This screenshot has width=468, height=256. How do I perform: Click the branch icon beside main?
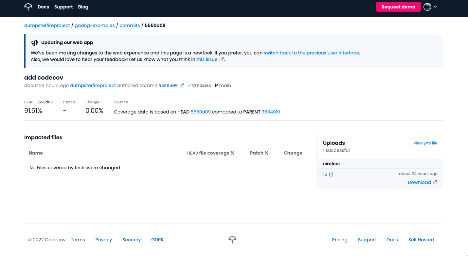tap(216, 86)
